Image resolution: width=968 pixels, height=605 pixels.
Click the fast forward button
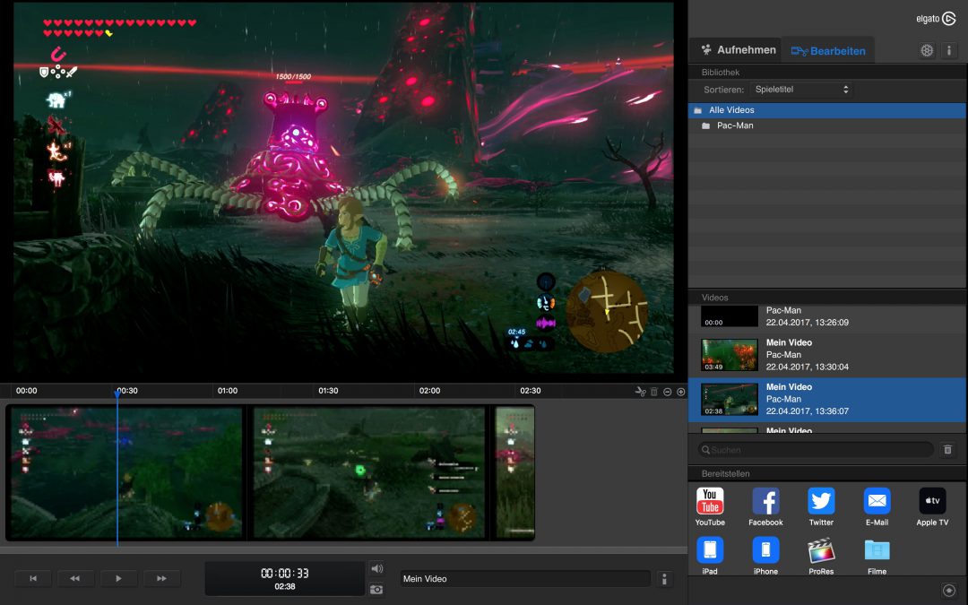pos(161,578)
